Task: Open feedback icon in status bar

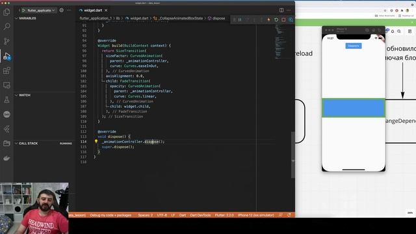Action: (281, 215)
